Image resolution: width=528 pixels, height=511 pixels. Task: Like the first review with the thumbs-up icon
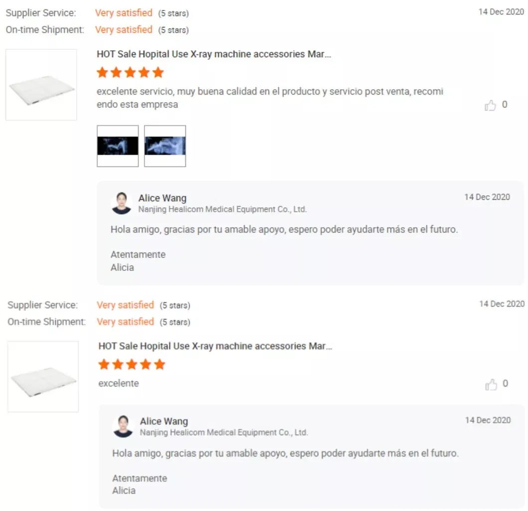(x=490, y=105)
